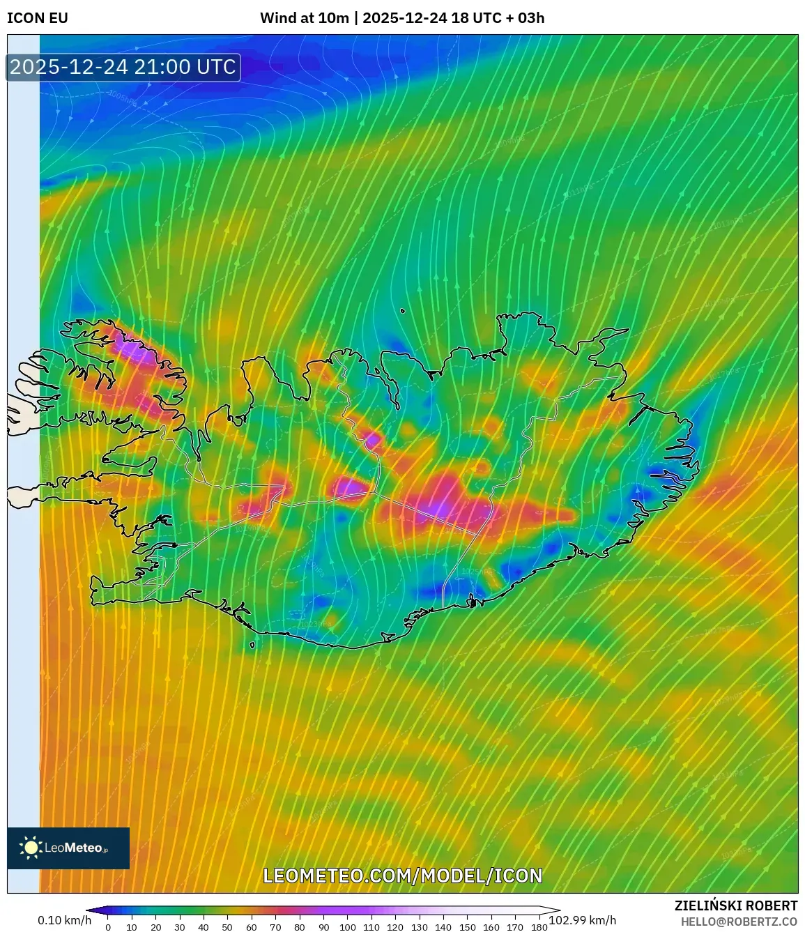Expand the LeoMeteo logo panel

pyautogui.click(x=68, y=848)
